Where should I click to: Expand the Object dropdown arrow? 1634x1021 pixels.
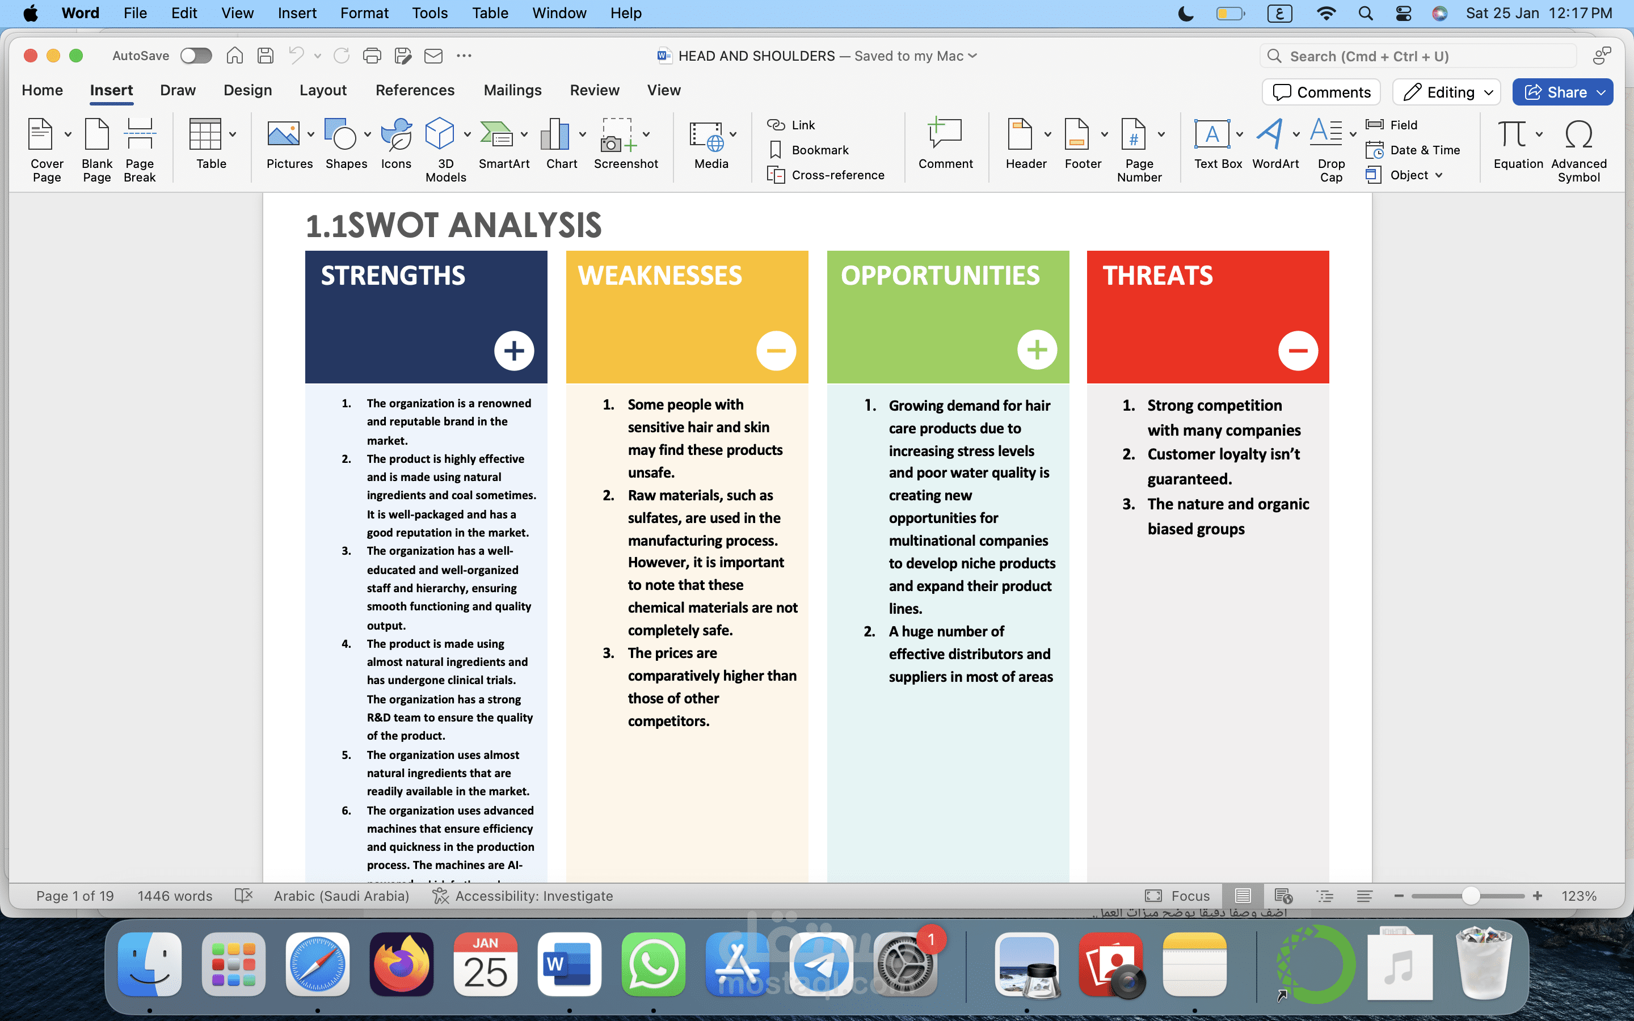point(1439,176)
